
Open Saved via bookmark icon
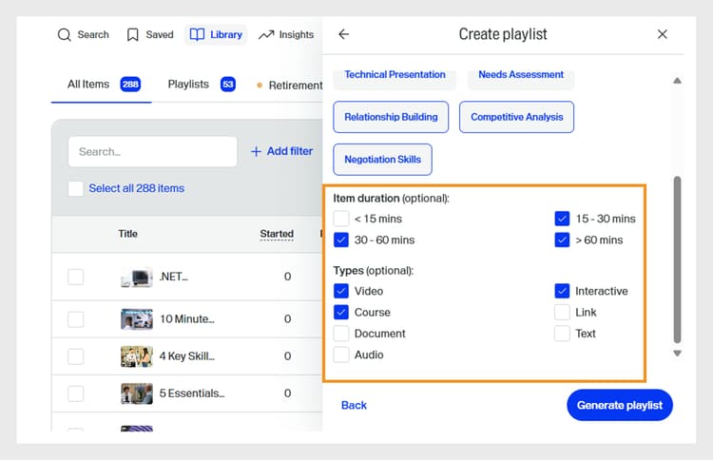133,35
